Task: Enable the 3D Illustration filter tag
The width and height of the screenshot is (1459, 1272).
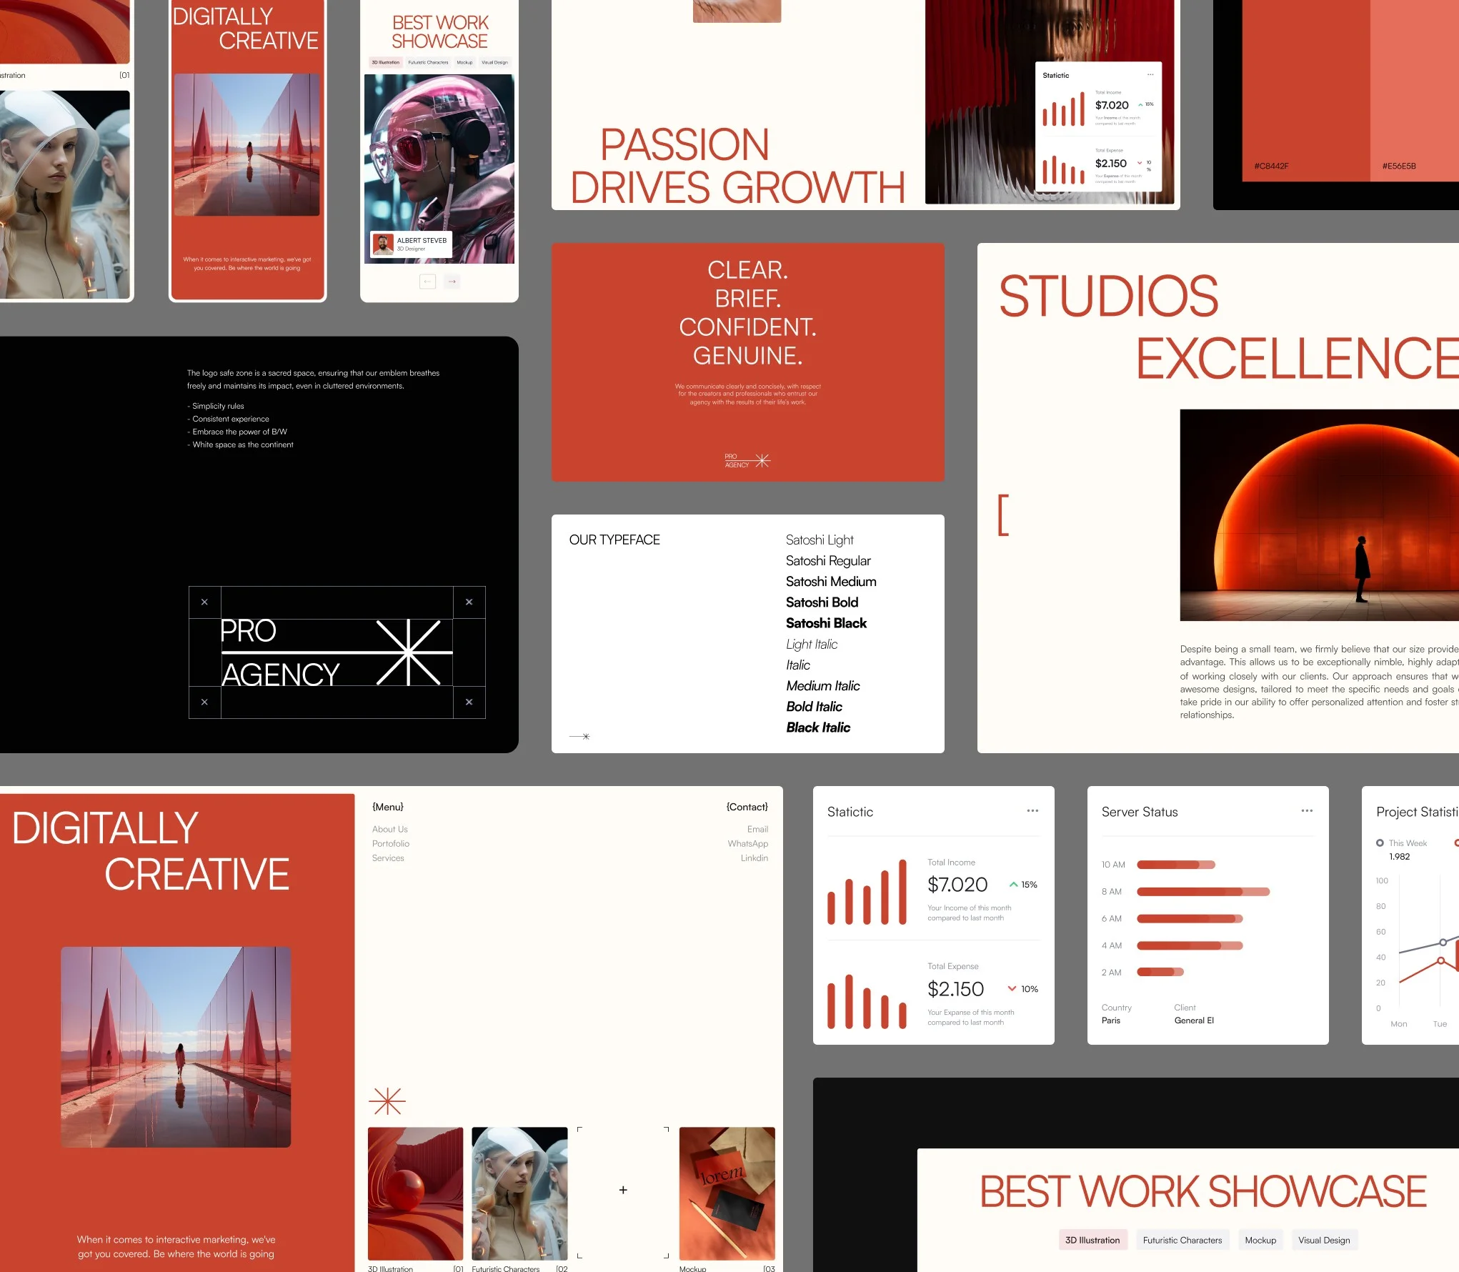Action: (x=1092, y=1240)
